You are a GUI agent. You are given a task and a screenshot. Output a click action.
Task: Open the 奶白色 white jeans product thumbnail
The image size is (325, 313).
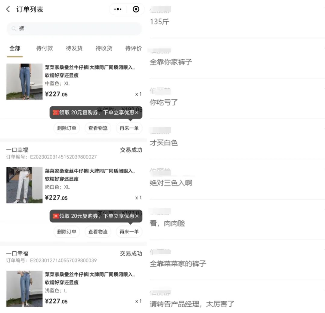(24, 185)
